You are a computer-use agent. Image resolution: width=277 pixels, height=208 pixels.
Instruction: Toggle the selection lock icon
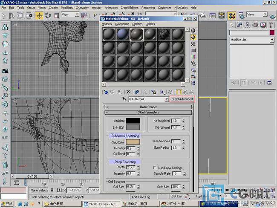coord(52,190)
